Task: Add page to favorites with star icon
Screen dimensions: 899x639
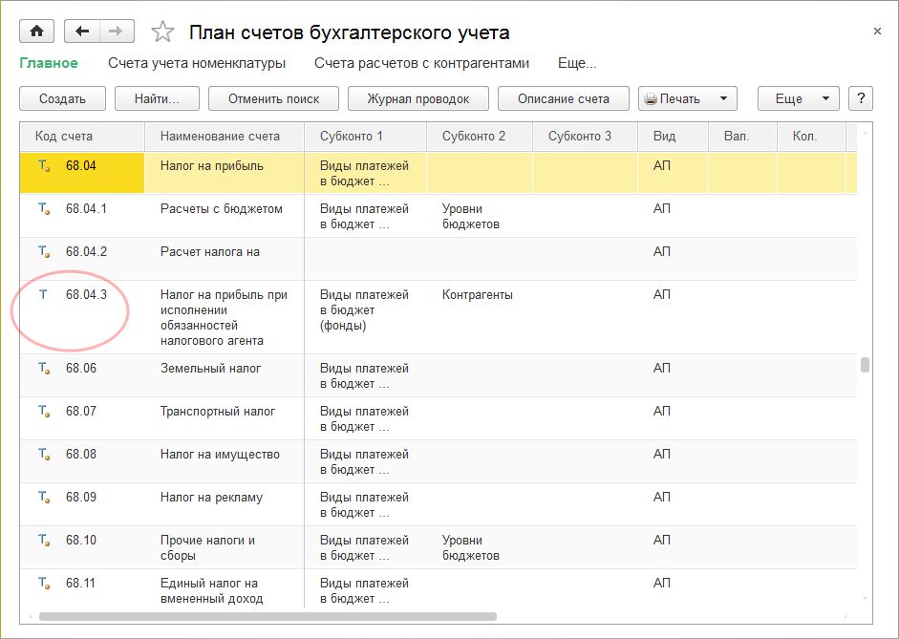Action: click(x=163, y=32)
